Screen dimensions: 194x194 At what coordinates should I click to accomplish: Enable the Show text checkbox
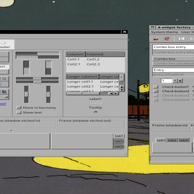tap(19, 113)
